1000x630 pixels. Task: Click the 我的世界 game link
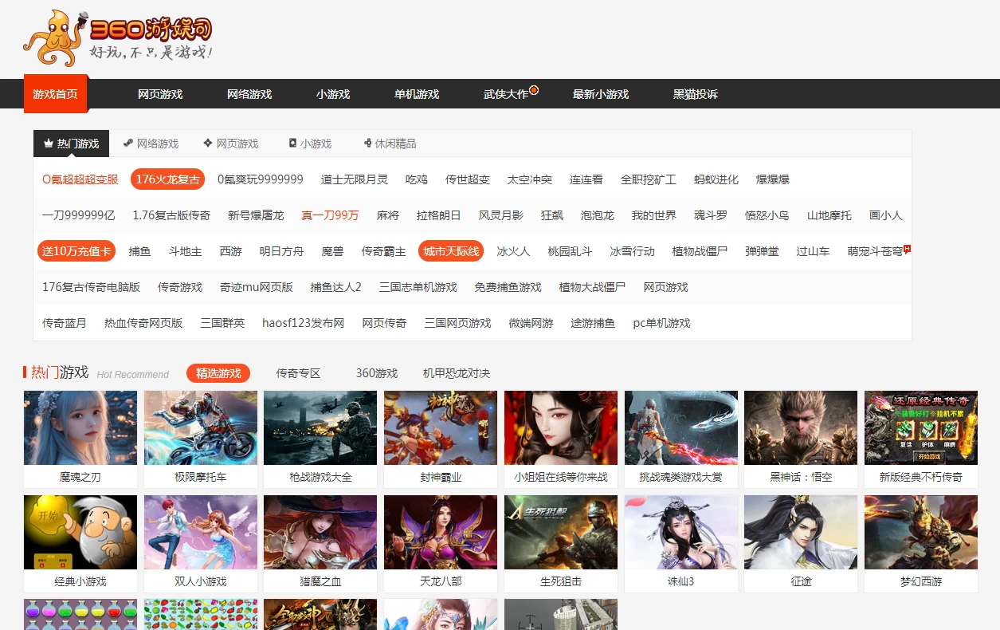point(653,215)
